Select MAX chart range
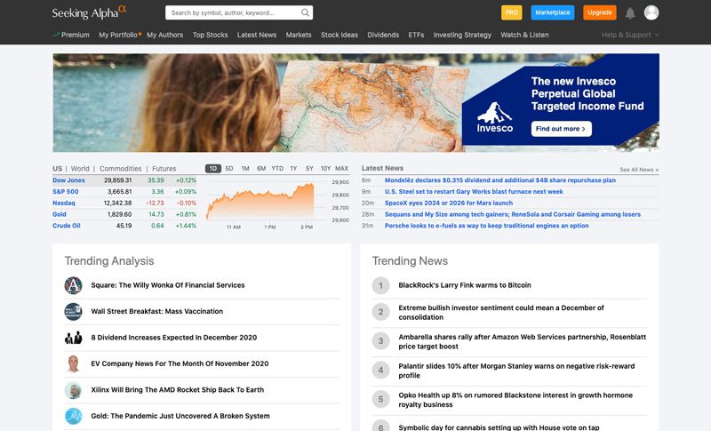711x431 pixels. (341, 169)
